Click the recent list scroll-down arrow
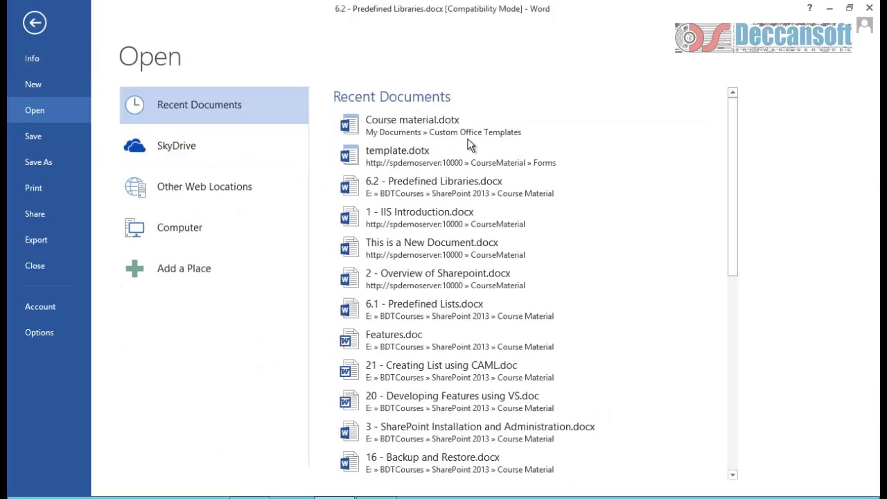Screen dimensions: 887x499 (x=733, y=475)
